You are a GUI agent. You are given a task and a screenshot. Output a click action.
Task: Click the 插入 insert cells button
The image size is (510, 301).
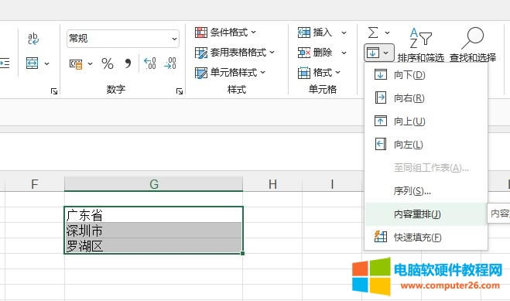315,32
